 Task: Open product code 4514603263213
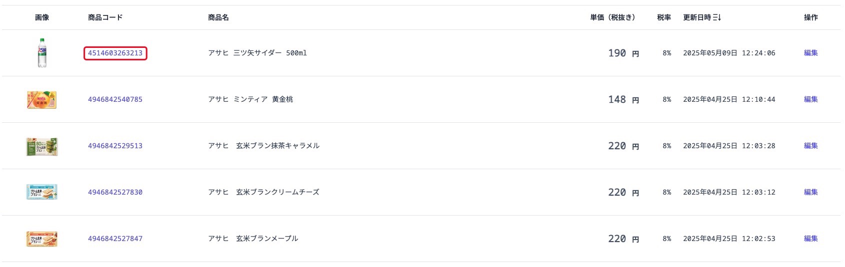pos(115,53)
